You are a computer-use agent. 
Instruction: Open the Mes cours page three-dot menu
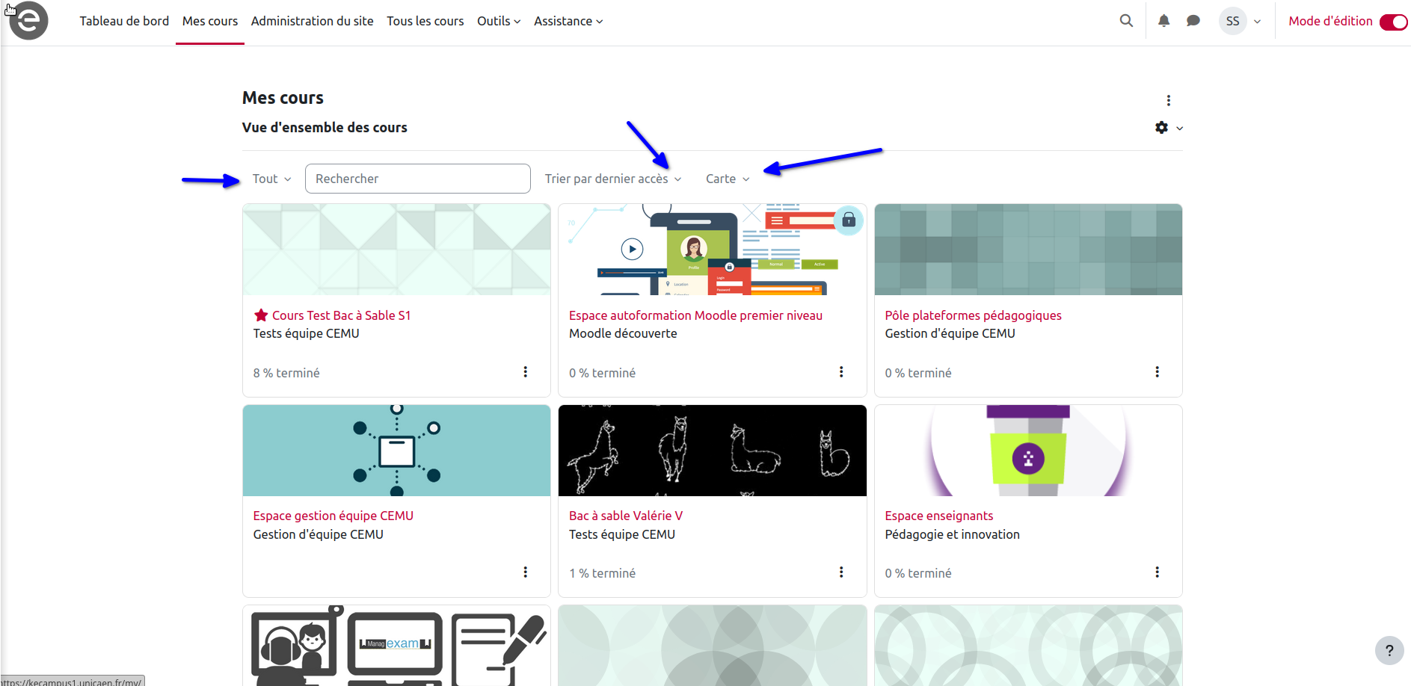[1168, 100]
